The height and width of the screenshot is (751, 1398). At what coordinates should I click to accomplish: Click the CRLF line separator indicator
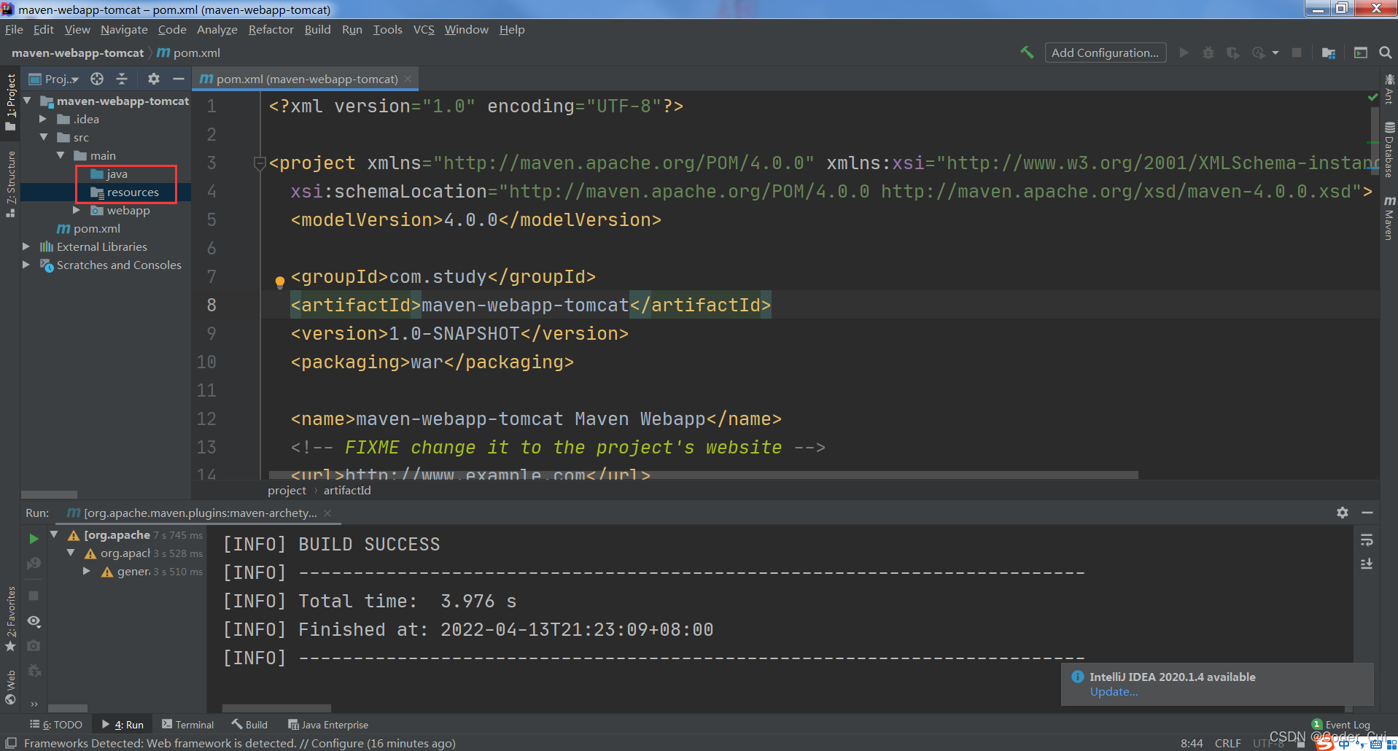click(x=1227, y=743)
